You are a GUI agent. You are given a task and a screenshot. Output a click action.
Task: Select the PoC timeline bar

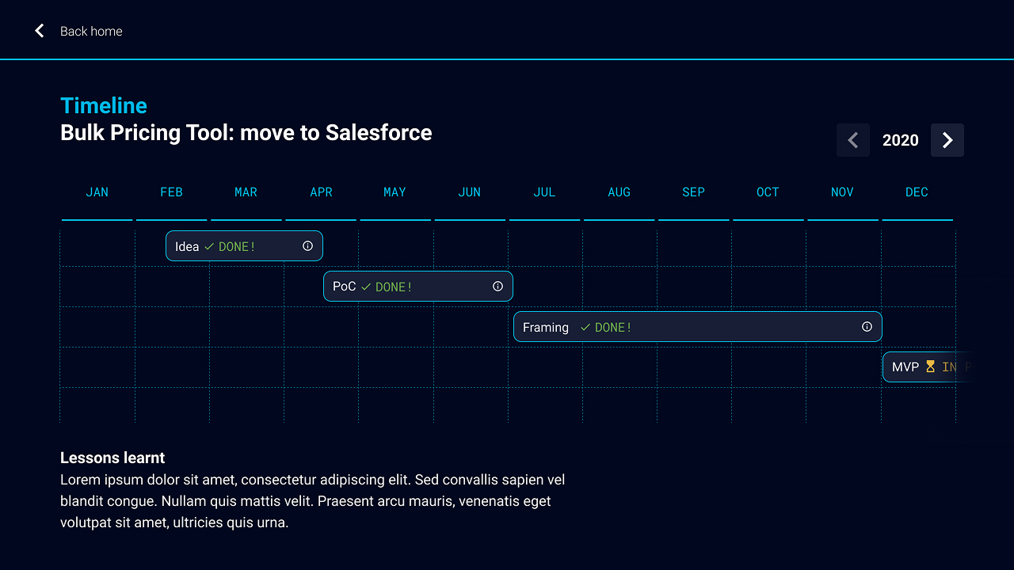(418, 287)
